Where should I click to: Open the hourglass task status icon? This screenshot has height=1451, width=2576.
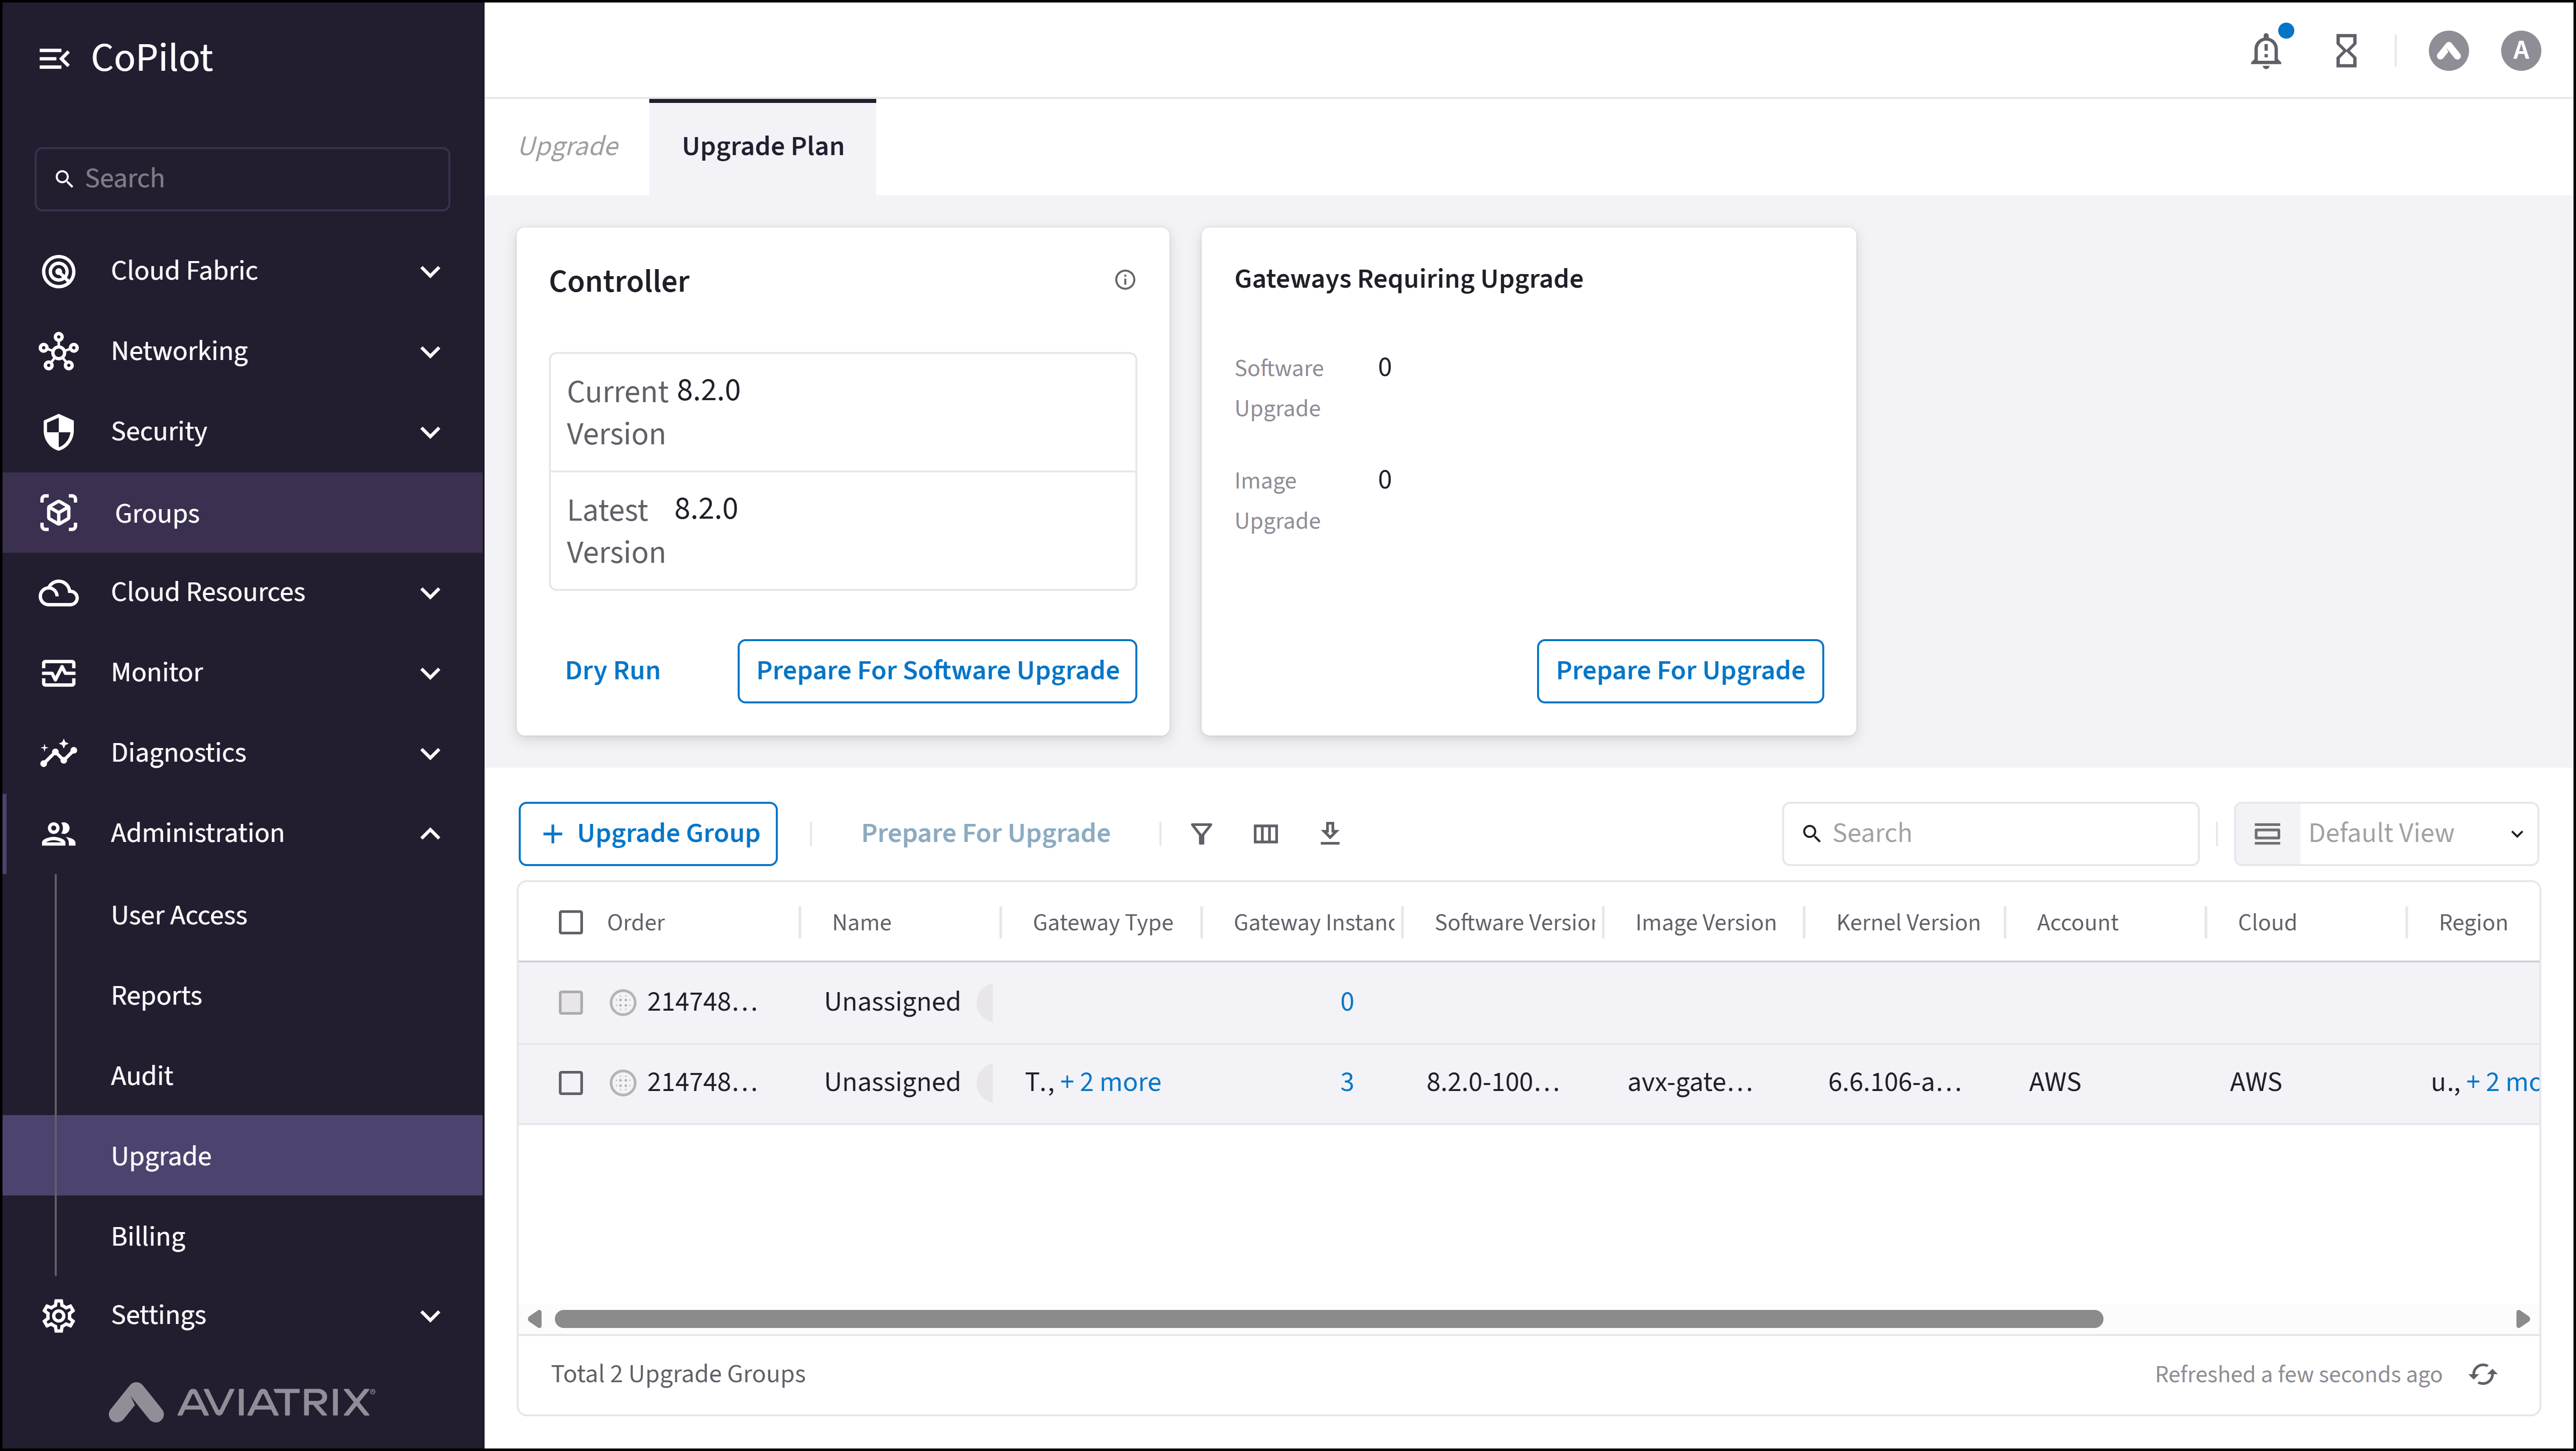(2346, 51)
